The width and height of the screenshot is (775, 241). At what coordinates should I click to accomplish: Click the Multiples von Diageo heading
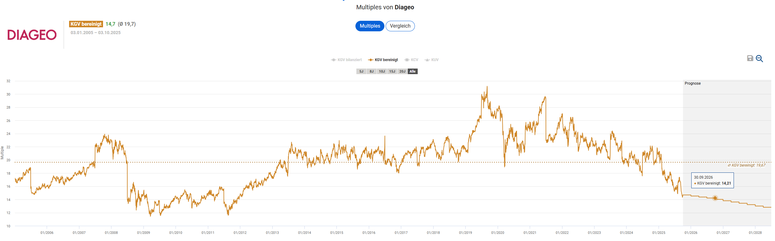385,7
